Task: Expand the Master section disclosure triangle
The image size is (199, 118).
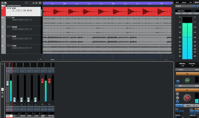Action: [176, 6]
